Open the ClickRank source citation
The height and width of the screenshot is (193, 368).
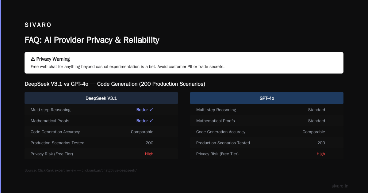pos(81,170)
